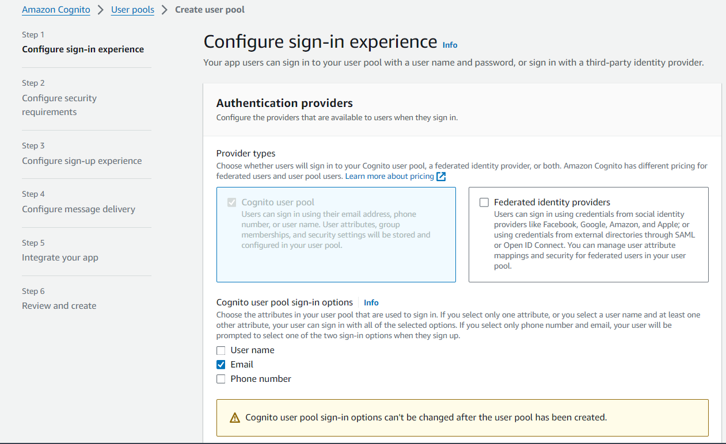
Task: Enable Federated identity providers checkbox
Action: 484,202
